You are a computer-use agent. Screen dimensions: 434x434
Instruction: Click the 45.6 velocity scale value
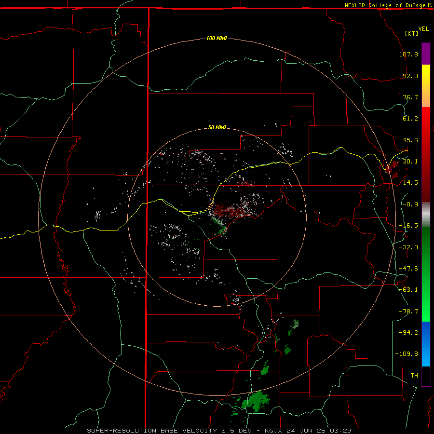coord(410,140)
